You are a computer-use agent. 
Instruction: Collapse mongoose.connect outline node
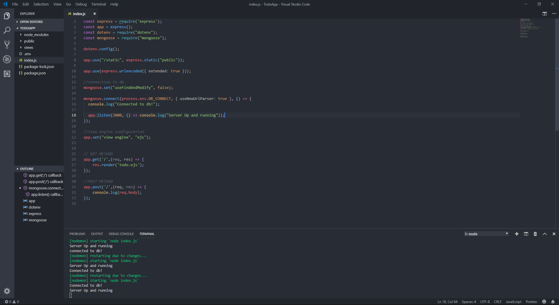[x=20, y=188]
